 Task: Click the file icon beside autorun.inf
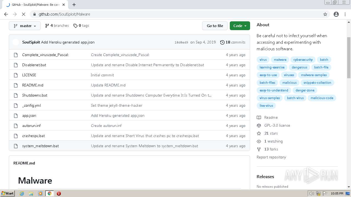16,126
